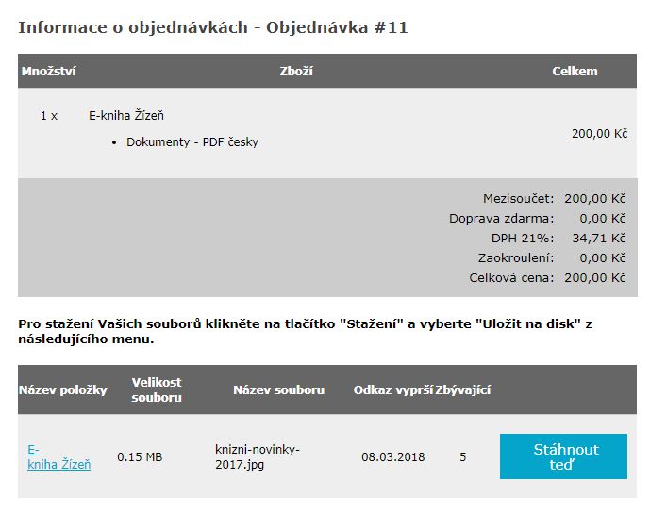Click the Množství column header
Screen dimensions: 650x513
point(48,71)
